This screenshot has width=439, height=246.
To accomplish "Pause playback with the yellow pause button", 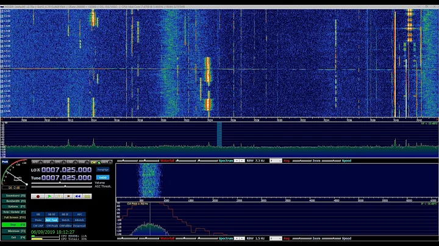I will pyautogui.click(x=59, y=196).
